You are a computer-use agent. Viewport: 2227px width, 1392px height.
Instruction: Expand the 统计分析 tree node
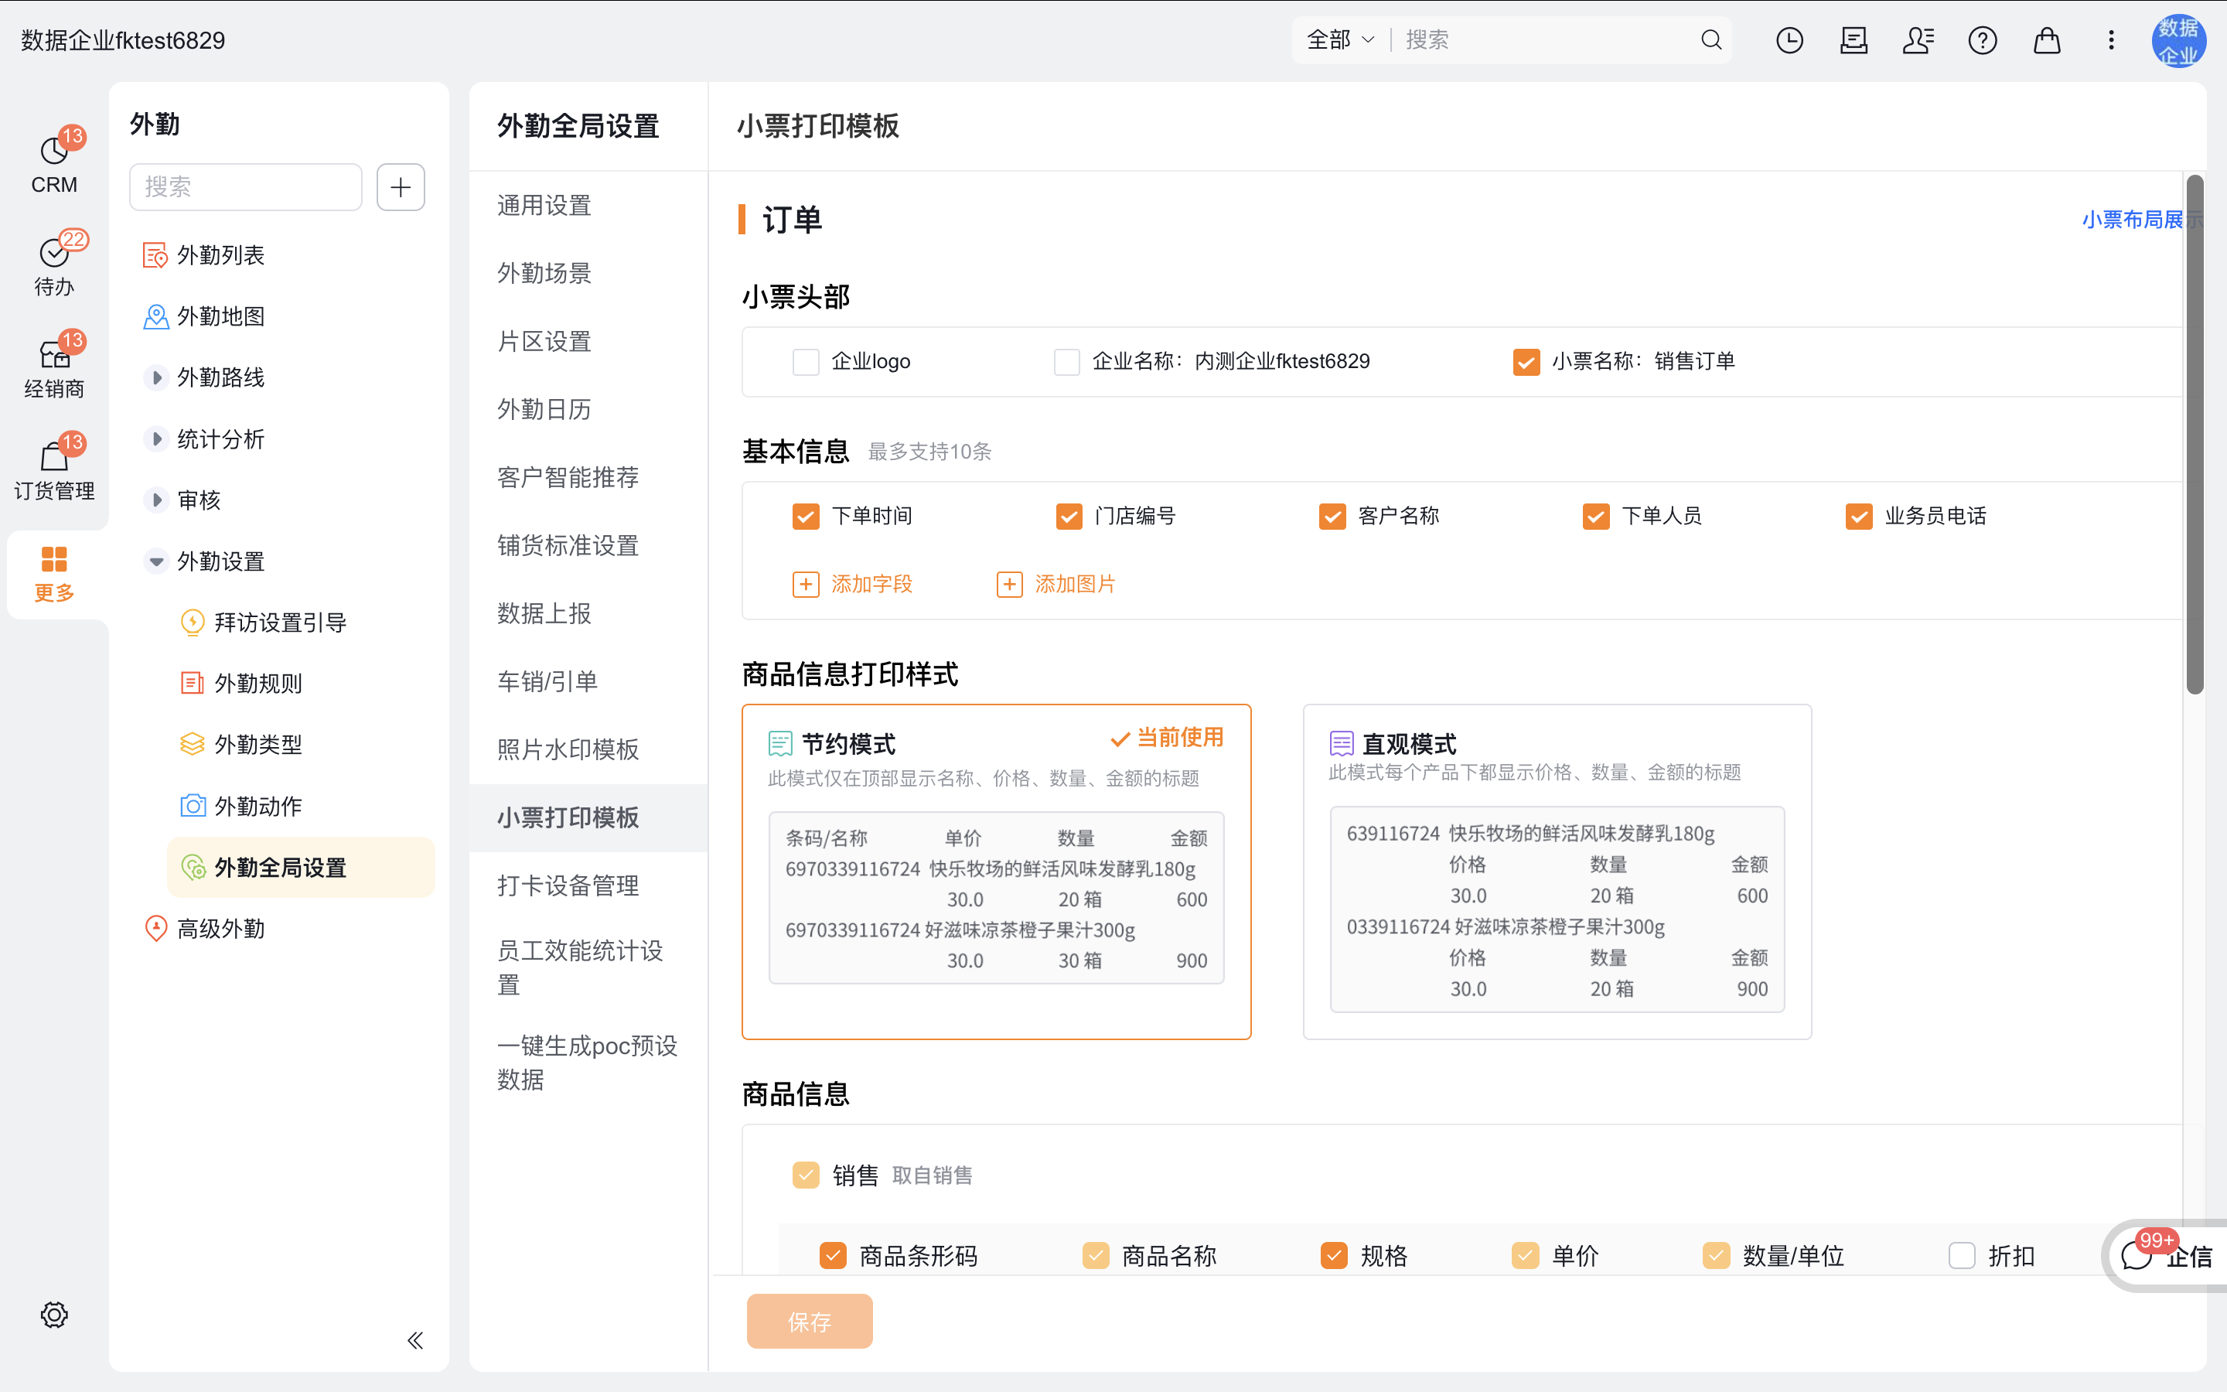[156, 439]
